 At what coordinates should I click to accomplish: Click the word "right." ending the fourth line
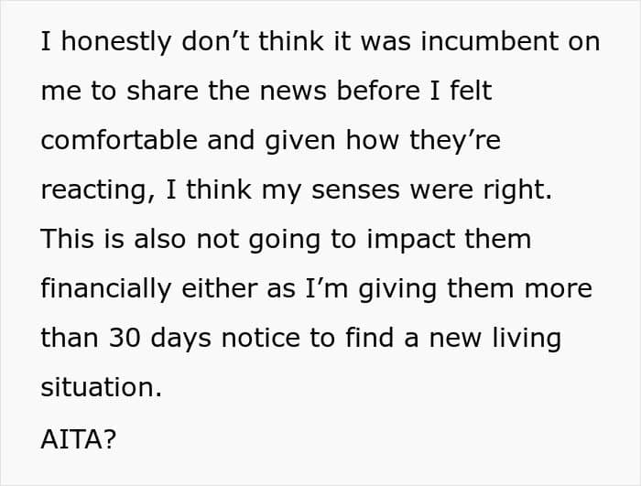517,190
